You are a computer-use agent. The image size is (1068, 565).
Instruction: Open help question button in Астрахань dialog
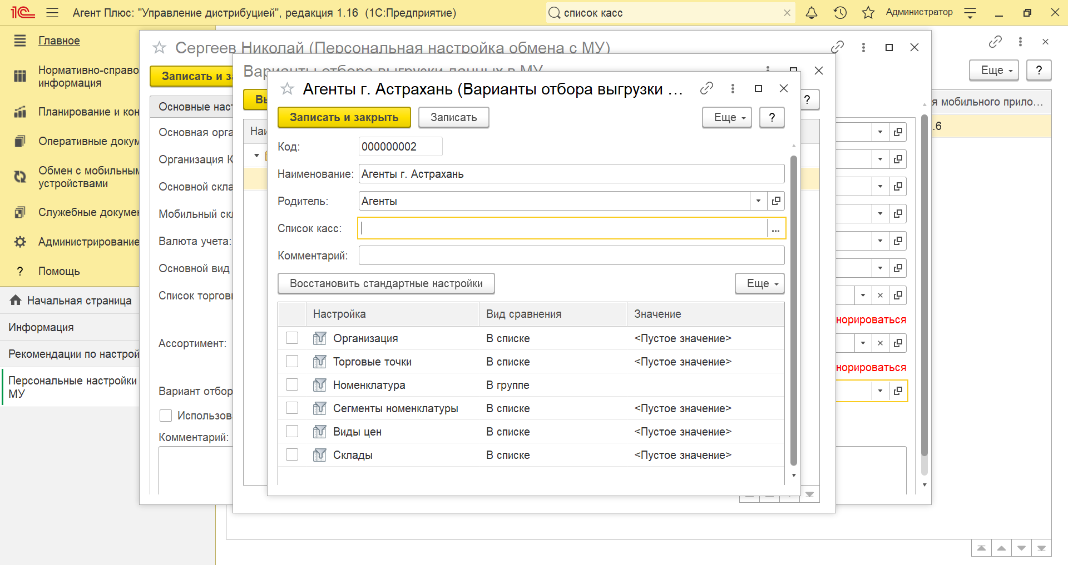coord(772,117)
